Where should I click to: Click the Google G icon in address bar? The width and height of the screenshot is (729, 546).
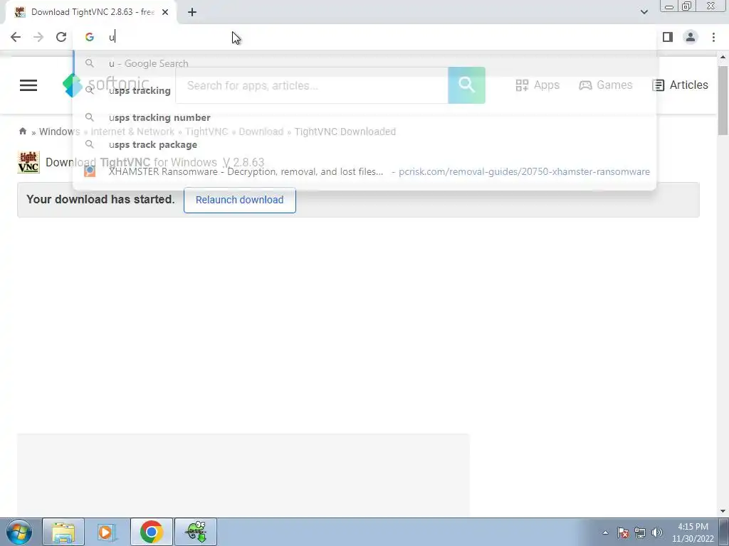[90, 37]
